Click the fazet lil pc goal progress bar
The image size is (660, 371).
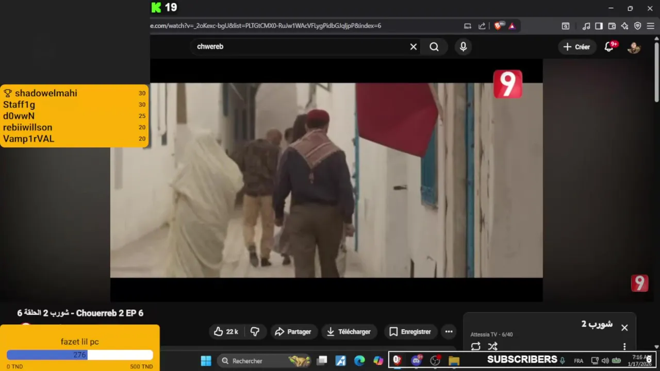coord(80,355)
